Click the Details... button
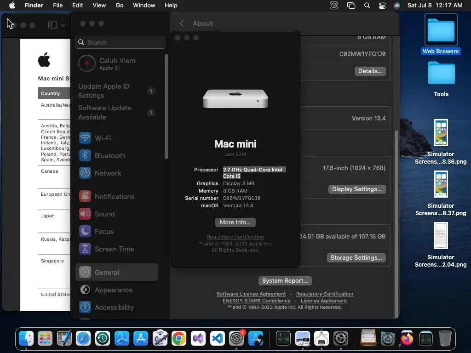Viewport: 471px width, 353px height. 370,71
